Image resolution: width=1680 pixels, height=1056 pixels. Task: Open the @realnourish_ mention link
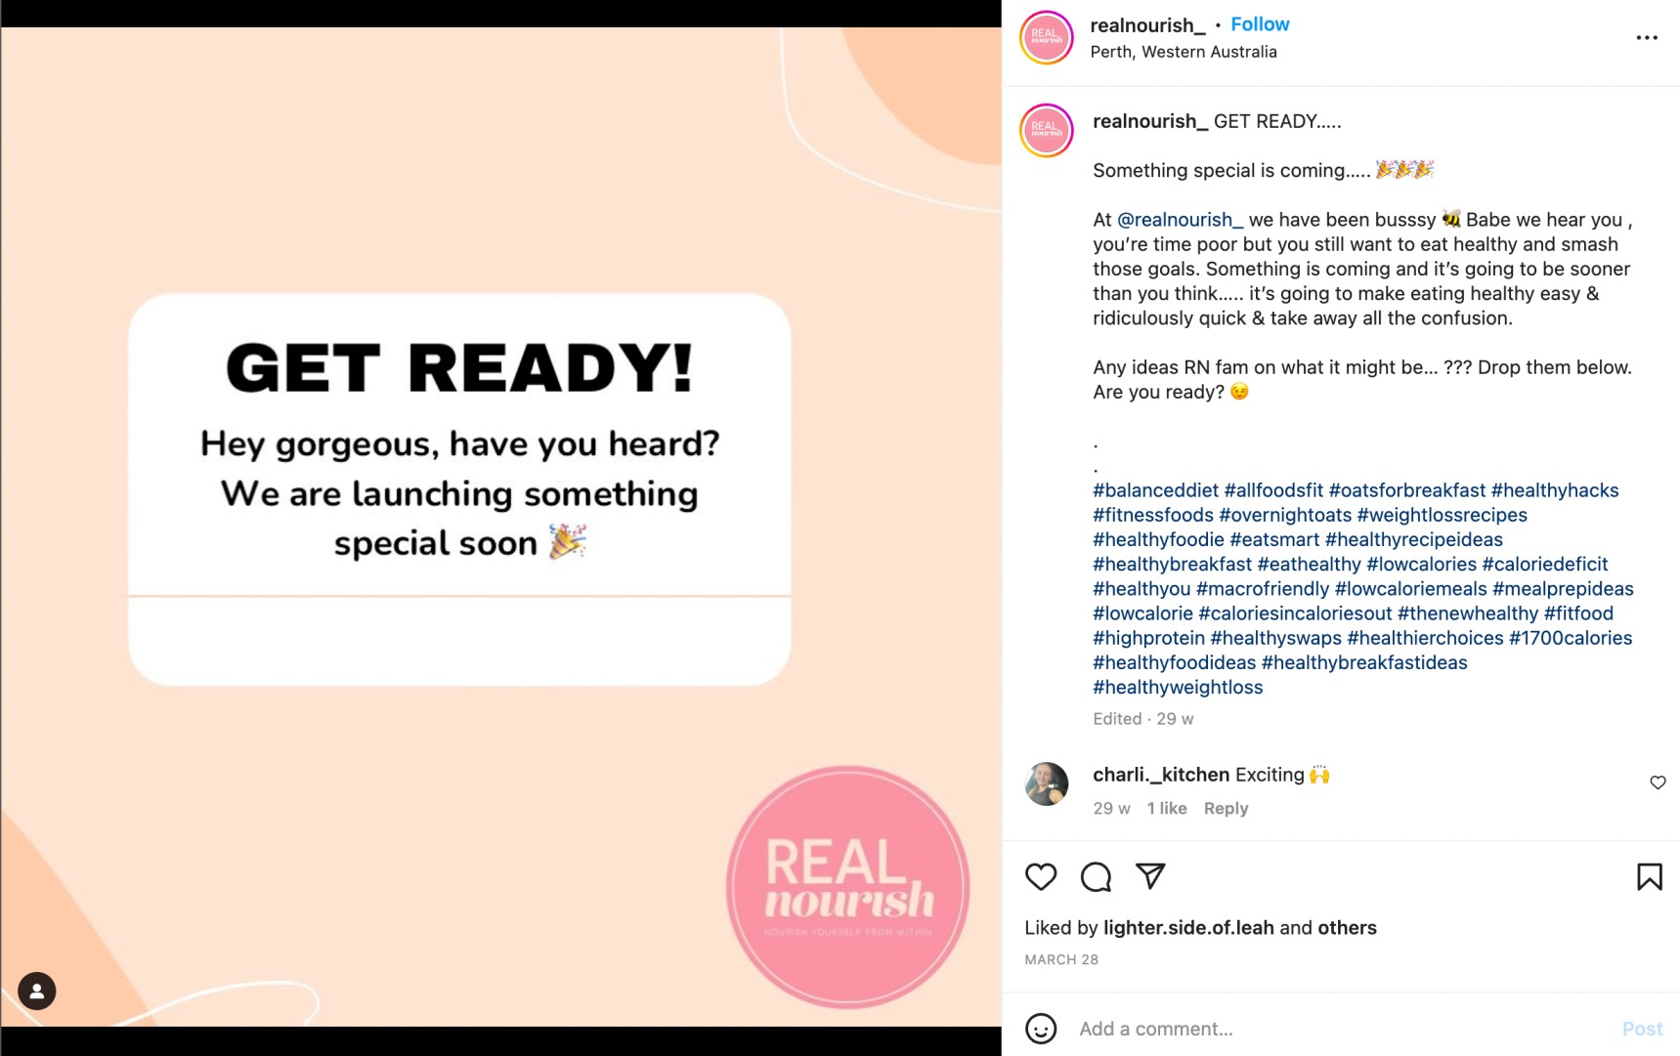click(1180, 220)
